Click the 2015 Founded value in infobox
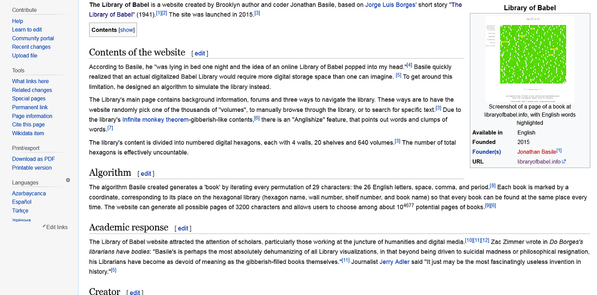The width and height of the screenshot is (597, 295). [x=524, y=142]
